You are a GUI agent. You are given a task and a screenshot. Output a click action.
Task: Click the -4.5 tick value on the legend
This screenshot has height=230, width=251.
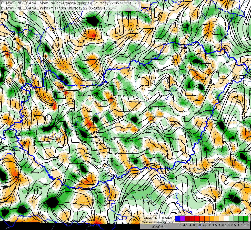tap(185, 225)
